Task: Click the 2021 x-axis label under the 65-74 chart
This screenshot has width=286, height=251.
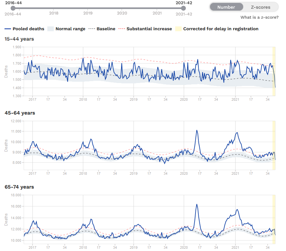Action: (x=235, y=247)
